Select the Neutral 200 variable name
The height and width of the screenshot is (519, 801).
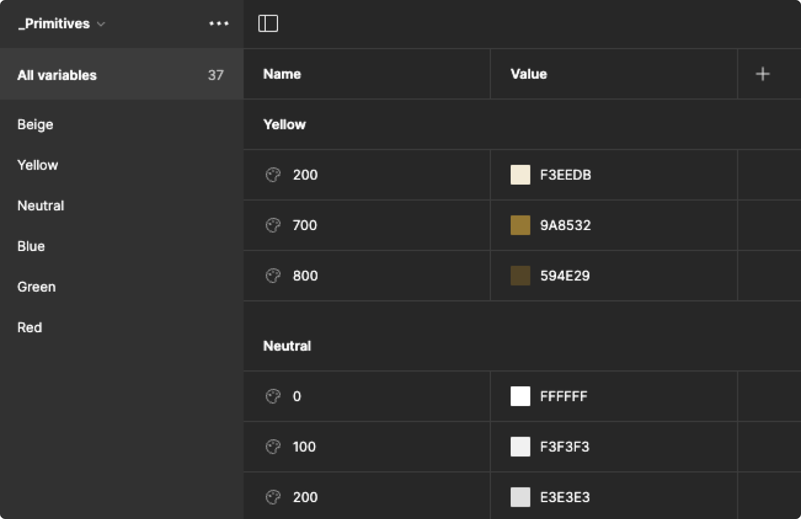pos(305,497)
